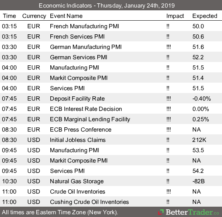Click the Deposit Facility Rate impact marker
The image size is (222, 217).
(x=169, y=99)
